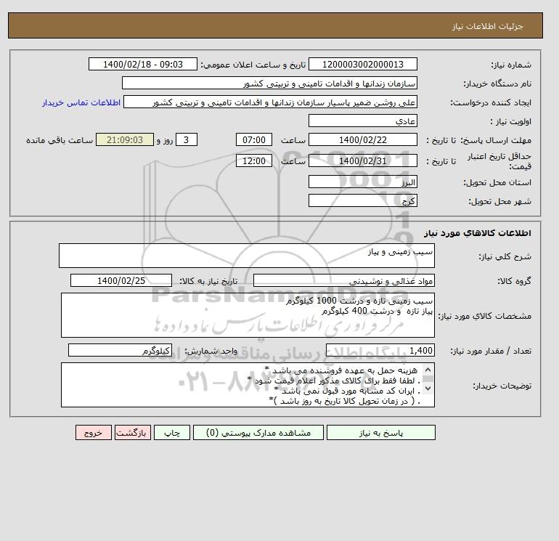
Task: Click unit field showing کیلوگرم
Action: (x=120, y=351)
